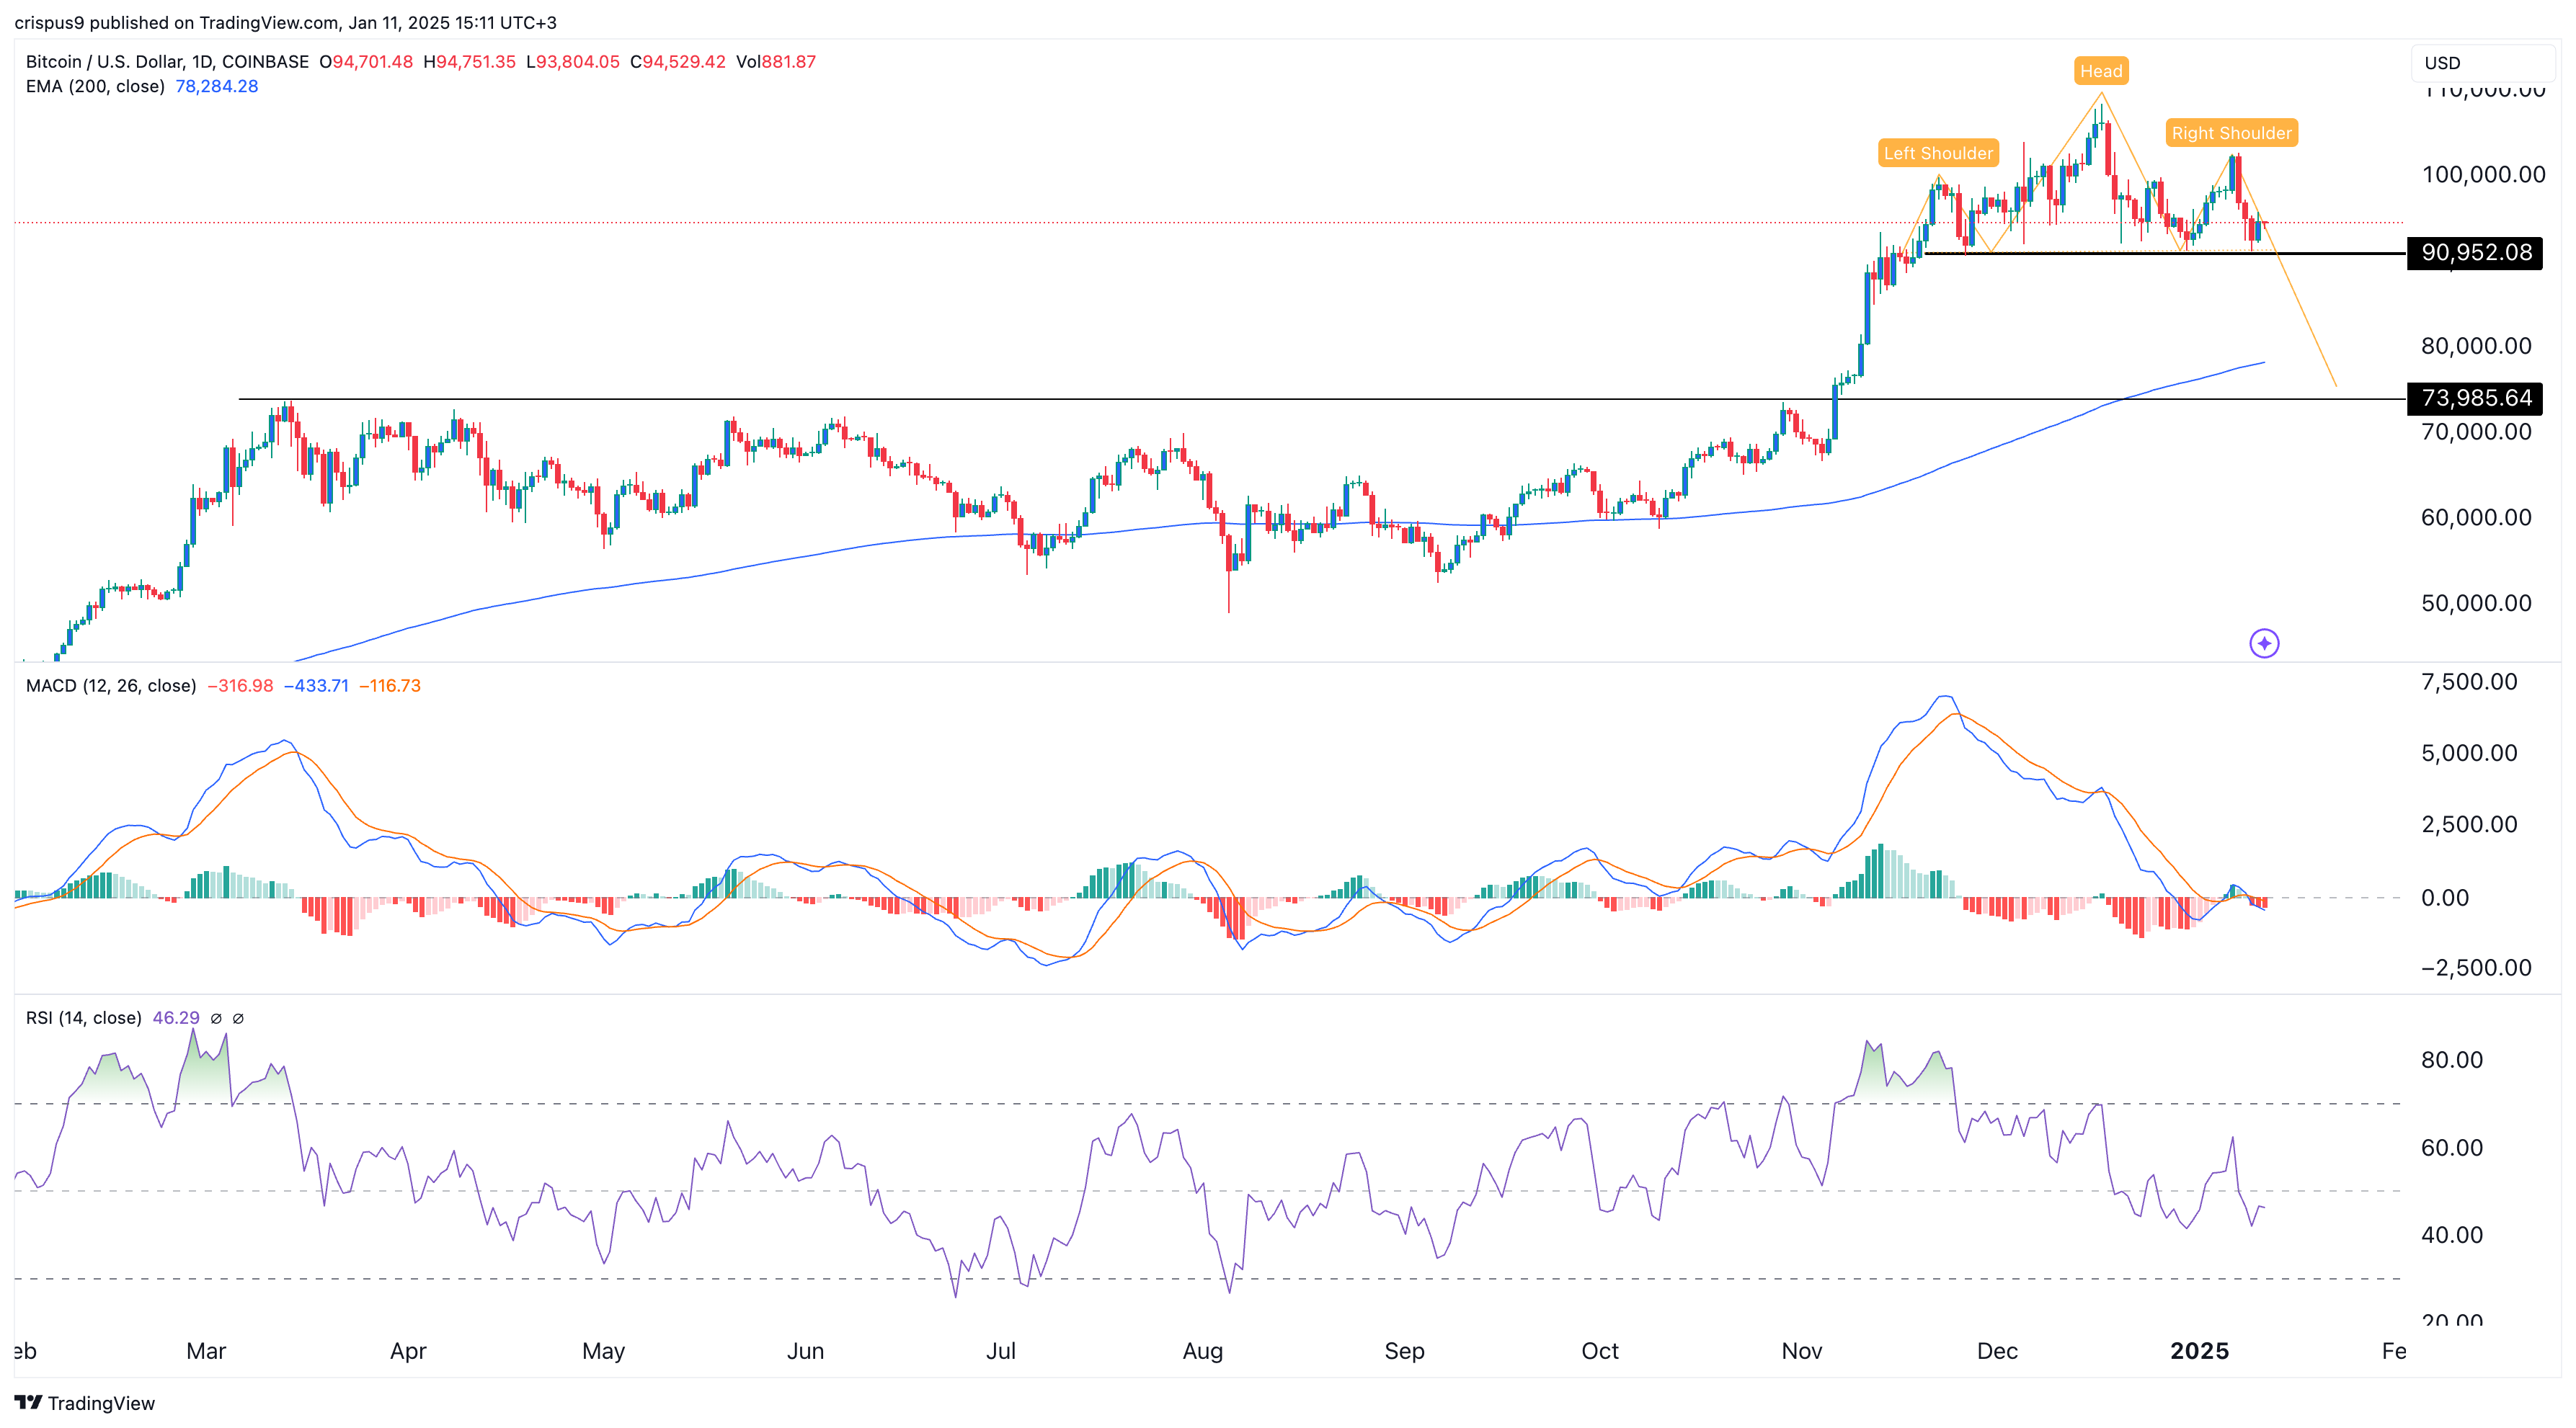Click the Sep label on time axis
The width and height of the screenshot is (2576, 1428).
coord(1404,1351)
